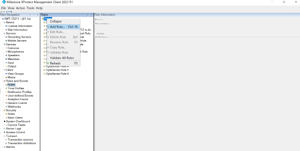300x151 pixels.
Task: Click the Mobile Servers icon
Action: point(6,41)
